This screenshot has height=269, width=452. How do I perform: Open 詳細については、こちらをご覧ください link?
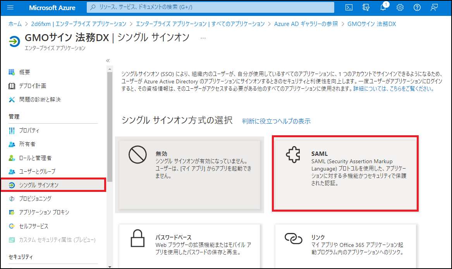pos(394,89)
